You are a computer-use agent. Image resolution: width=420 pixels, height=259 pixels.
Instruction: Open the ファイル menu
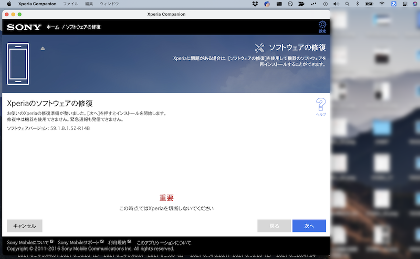coord(70,4)
